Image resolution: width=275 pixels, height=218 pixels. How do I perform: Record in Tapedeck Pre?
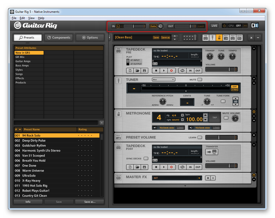[172, 71]
